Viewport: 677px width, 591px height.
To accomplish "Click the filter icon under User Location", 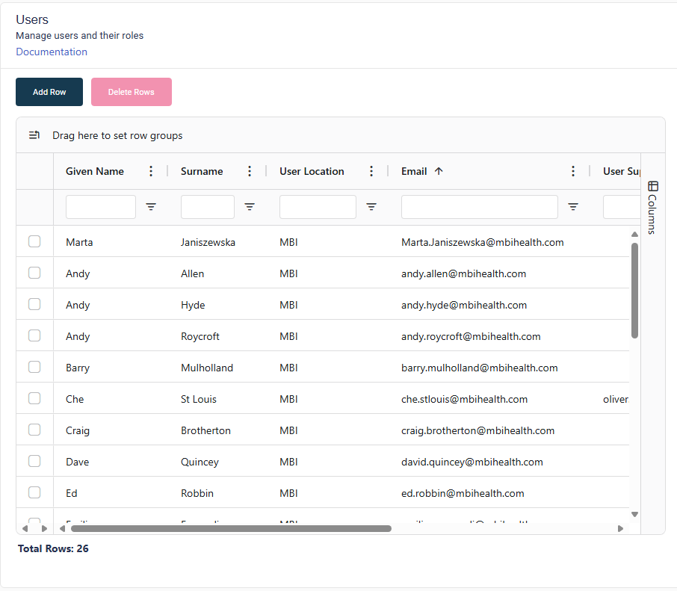I will 371,207.
